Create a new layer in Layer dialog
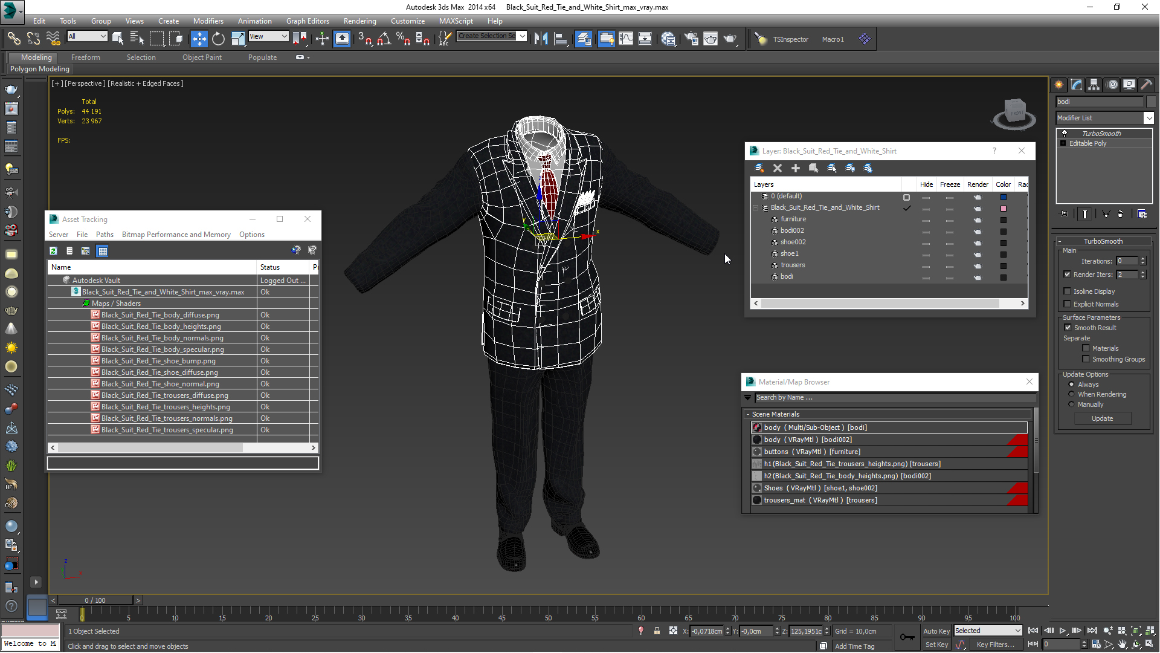This screenshot has height=653, width=1160. [x=759, y=168]
